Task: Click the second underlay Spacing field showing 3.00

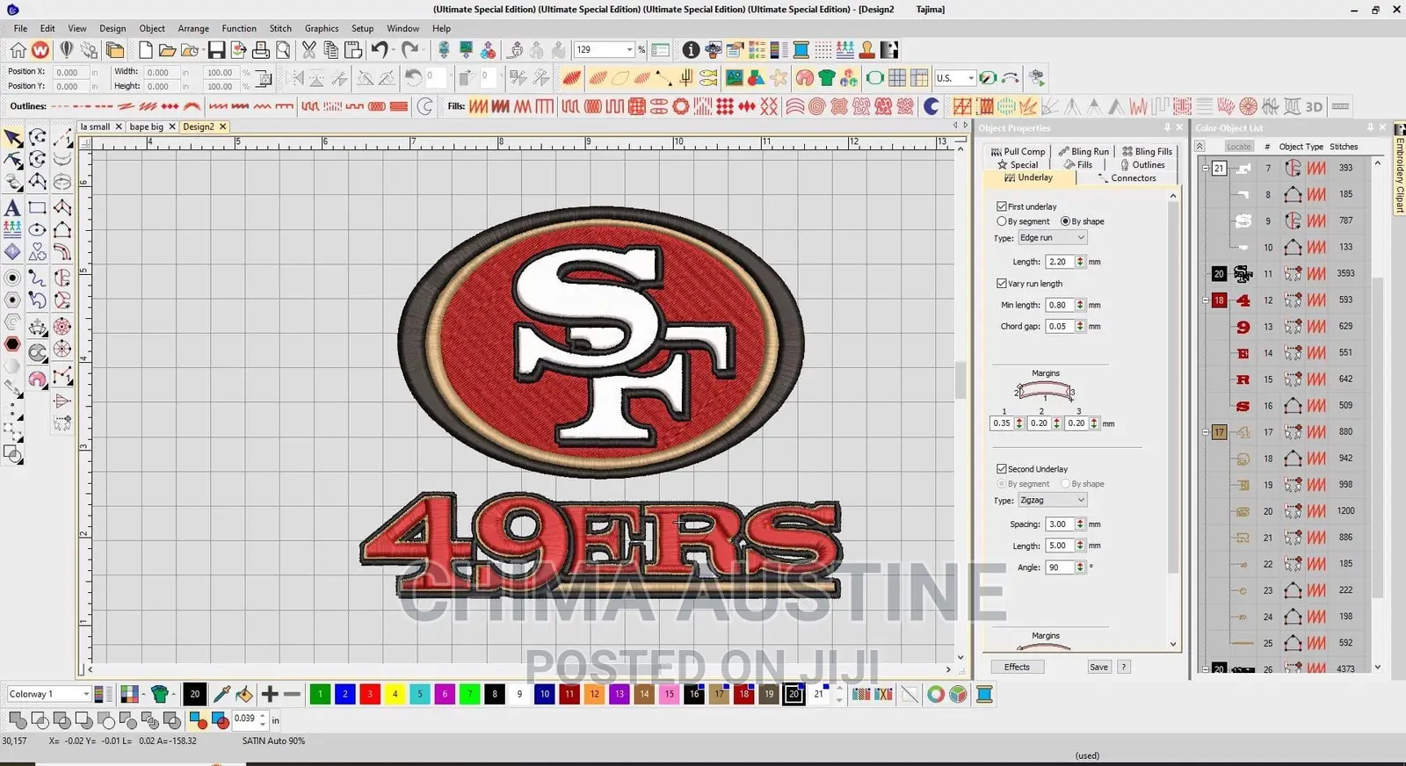Action: point(1060,524)
